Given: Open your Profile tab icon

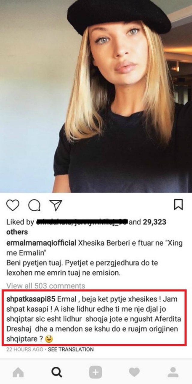Looking at the screenshot, I should point(173,372).
